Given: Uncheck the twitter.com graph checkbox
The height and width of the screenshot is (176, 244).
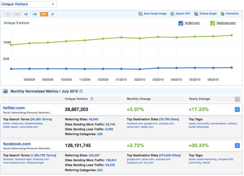Looking at the screenshot, I should tap(181, 23).
